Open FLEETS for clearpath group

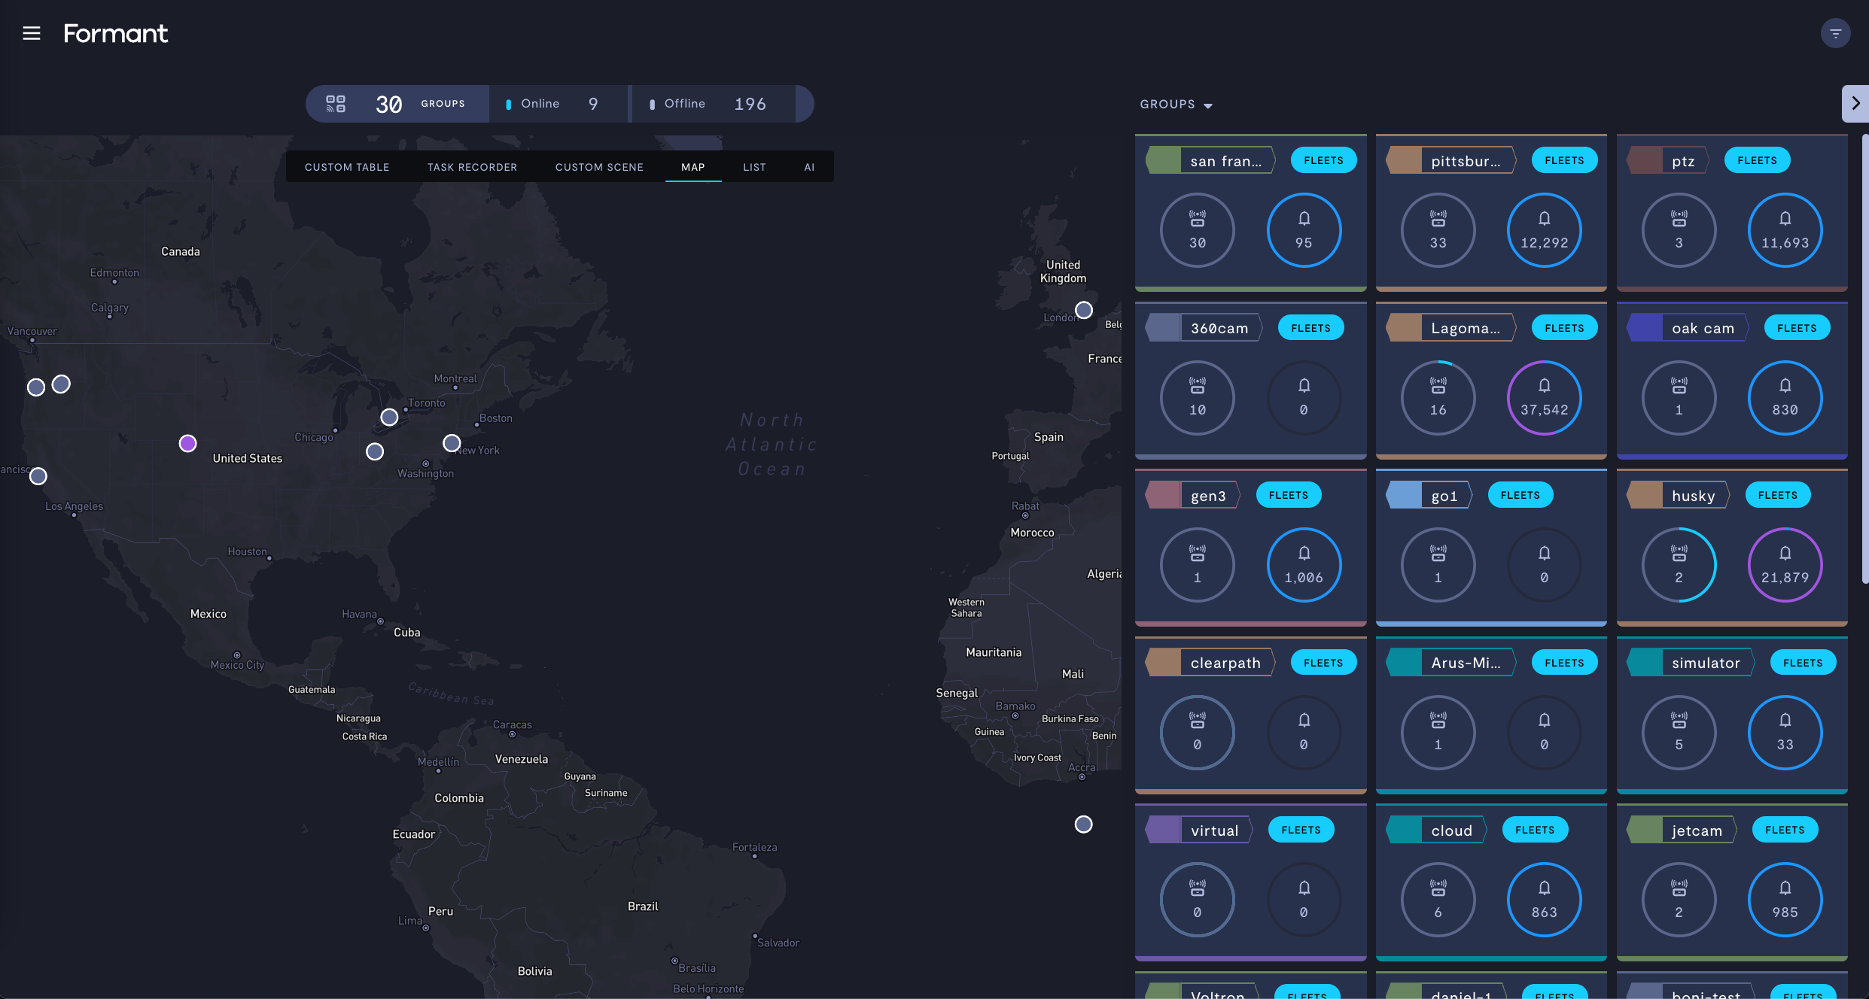1323,663
